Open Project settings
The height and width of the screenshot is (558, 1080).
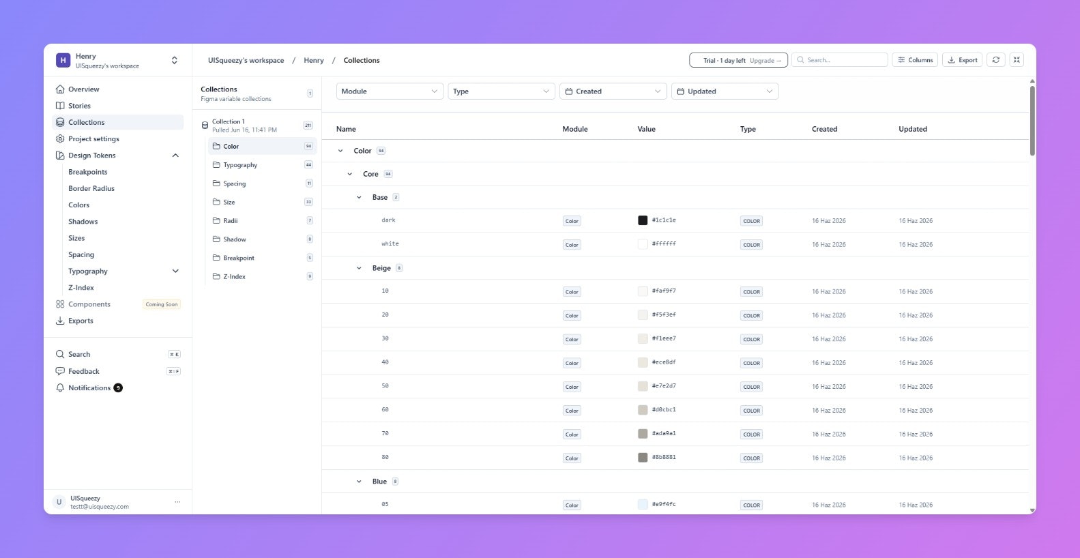pos(117,138)
